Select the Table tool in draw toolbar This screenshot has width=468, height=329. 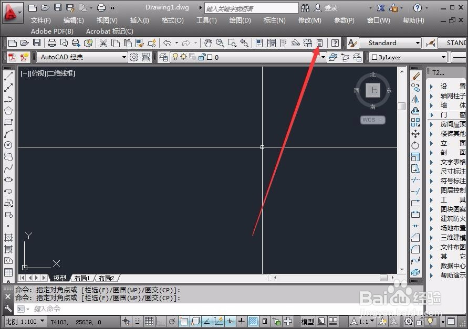(8, 272)
